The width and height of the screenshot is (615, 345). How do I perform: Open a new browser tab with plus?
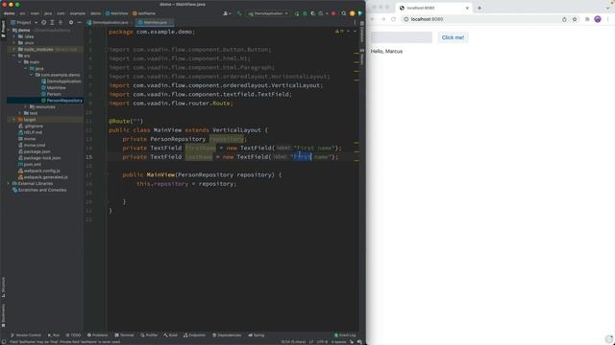tap(480, 8)
